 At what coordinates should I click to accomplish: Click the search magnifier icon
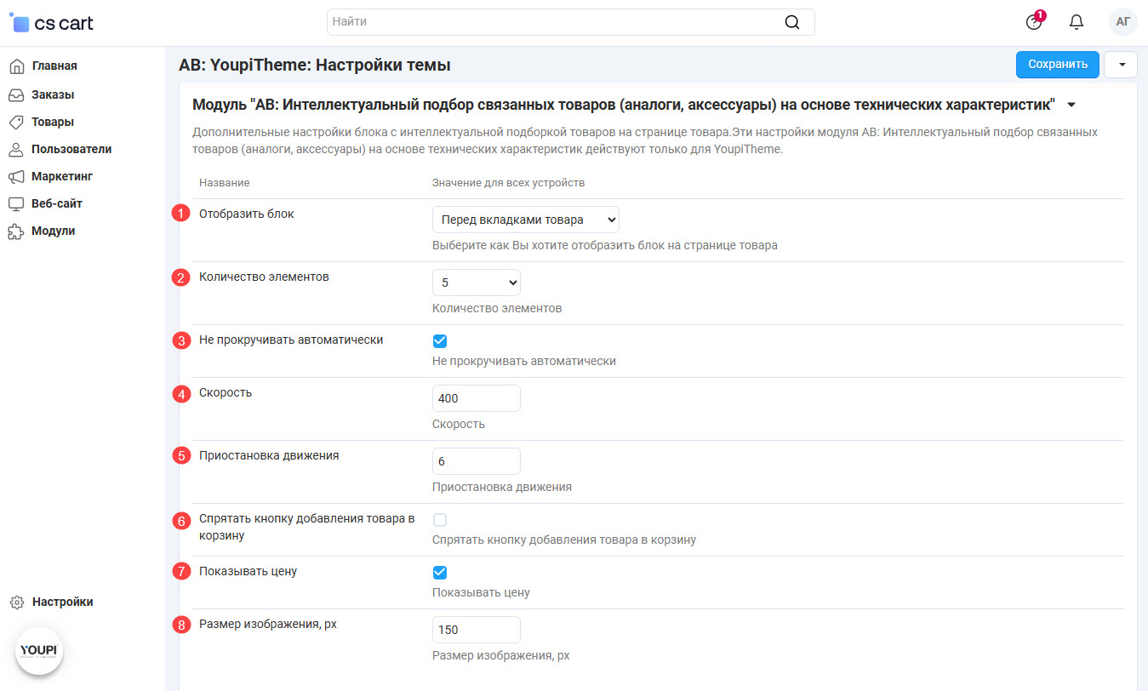[792, 22]
